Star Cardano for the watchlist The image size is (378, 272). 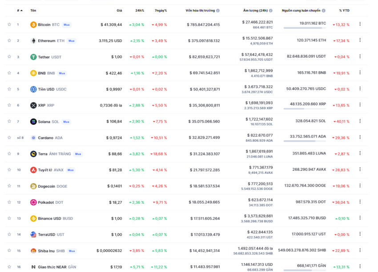pos(9,138)
